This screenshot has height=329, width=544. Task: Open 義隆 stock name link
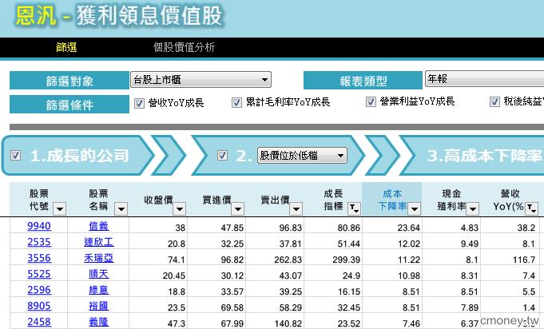(x=99, y=322)
